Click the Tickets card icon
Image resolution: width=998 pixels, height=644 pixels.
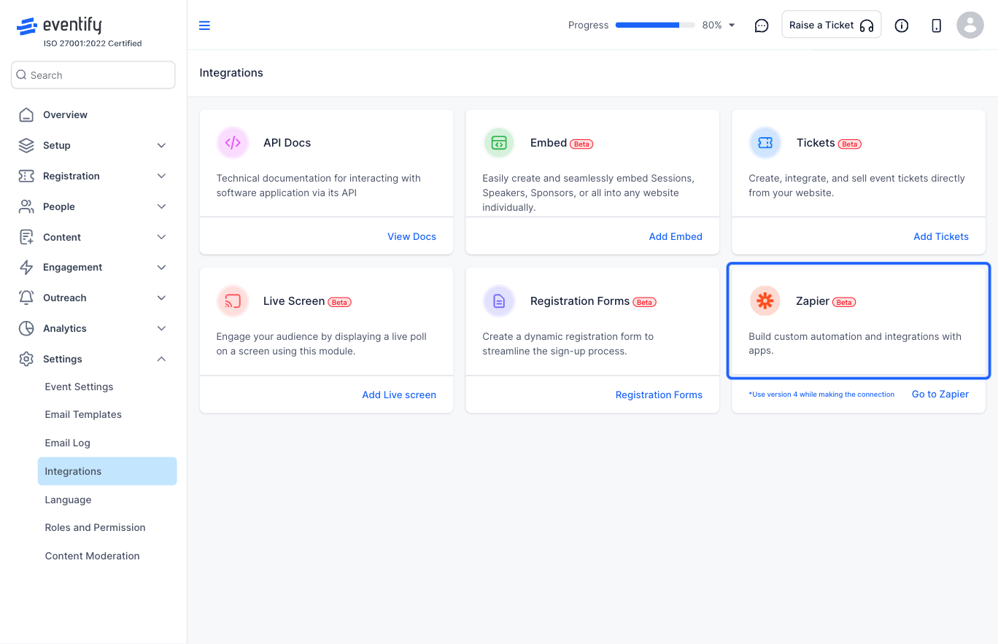click(765, 143)
